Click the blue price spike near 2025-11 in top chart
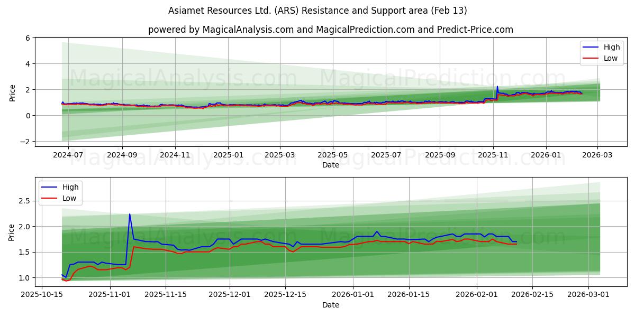 pos(497,87)
